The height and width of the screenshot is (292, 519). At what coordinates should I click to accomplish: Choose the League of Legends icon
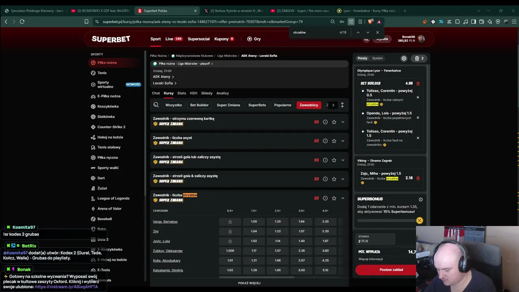point(93,198)
